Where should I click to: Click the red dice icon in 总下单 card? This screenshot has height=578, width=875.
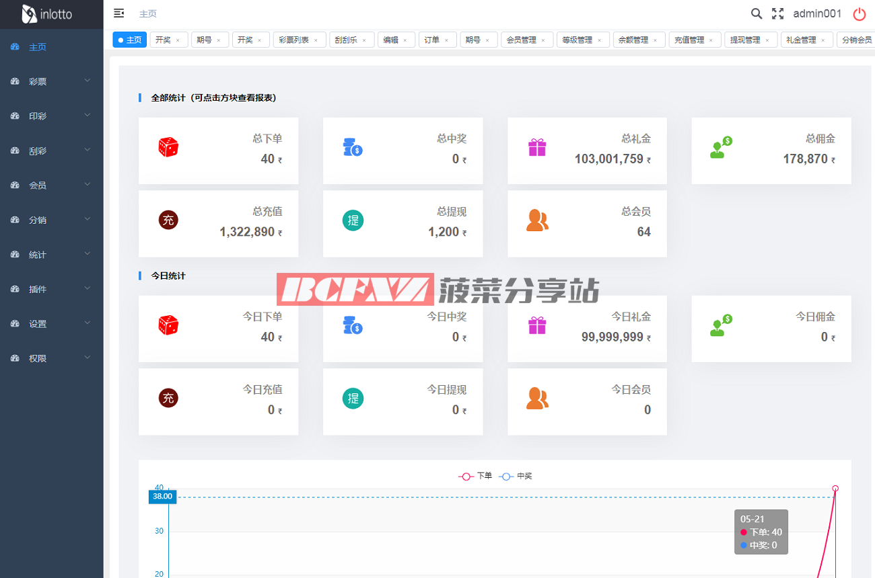168,147
